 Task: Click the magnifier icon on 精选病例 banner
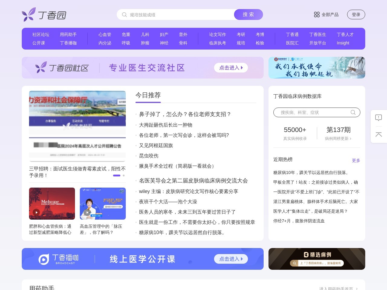[x=294, y=263]
